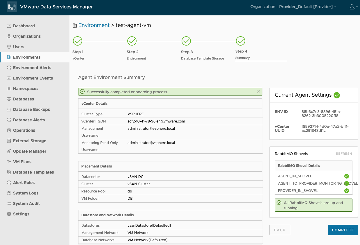Screen dimensions: 360x245
Task: Click the Step 3 Database Template Storage checkmark
Action: pyautogui.click(x=186, y=41)
